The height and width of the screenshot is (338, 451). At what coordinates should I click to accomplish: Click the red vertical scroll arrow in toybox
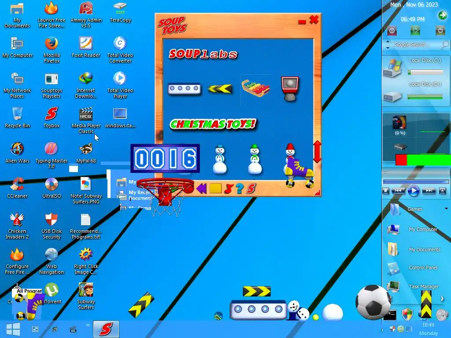[317, 152]
